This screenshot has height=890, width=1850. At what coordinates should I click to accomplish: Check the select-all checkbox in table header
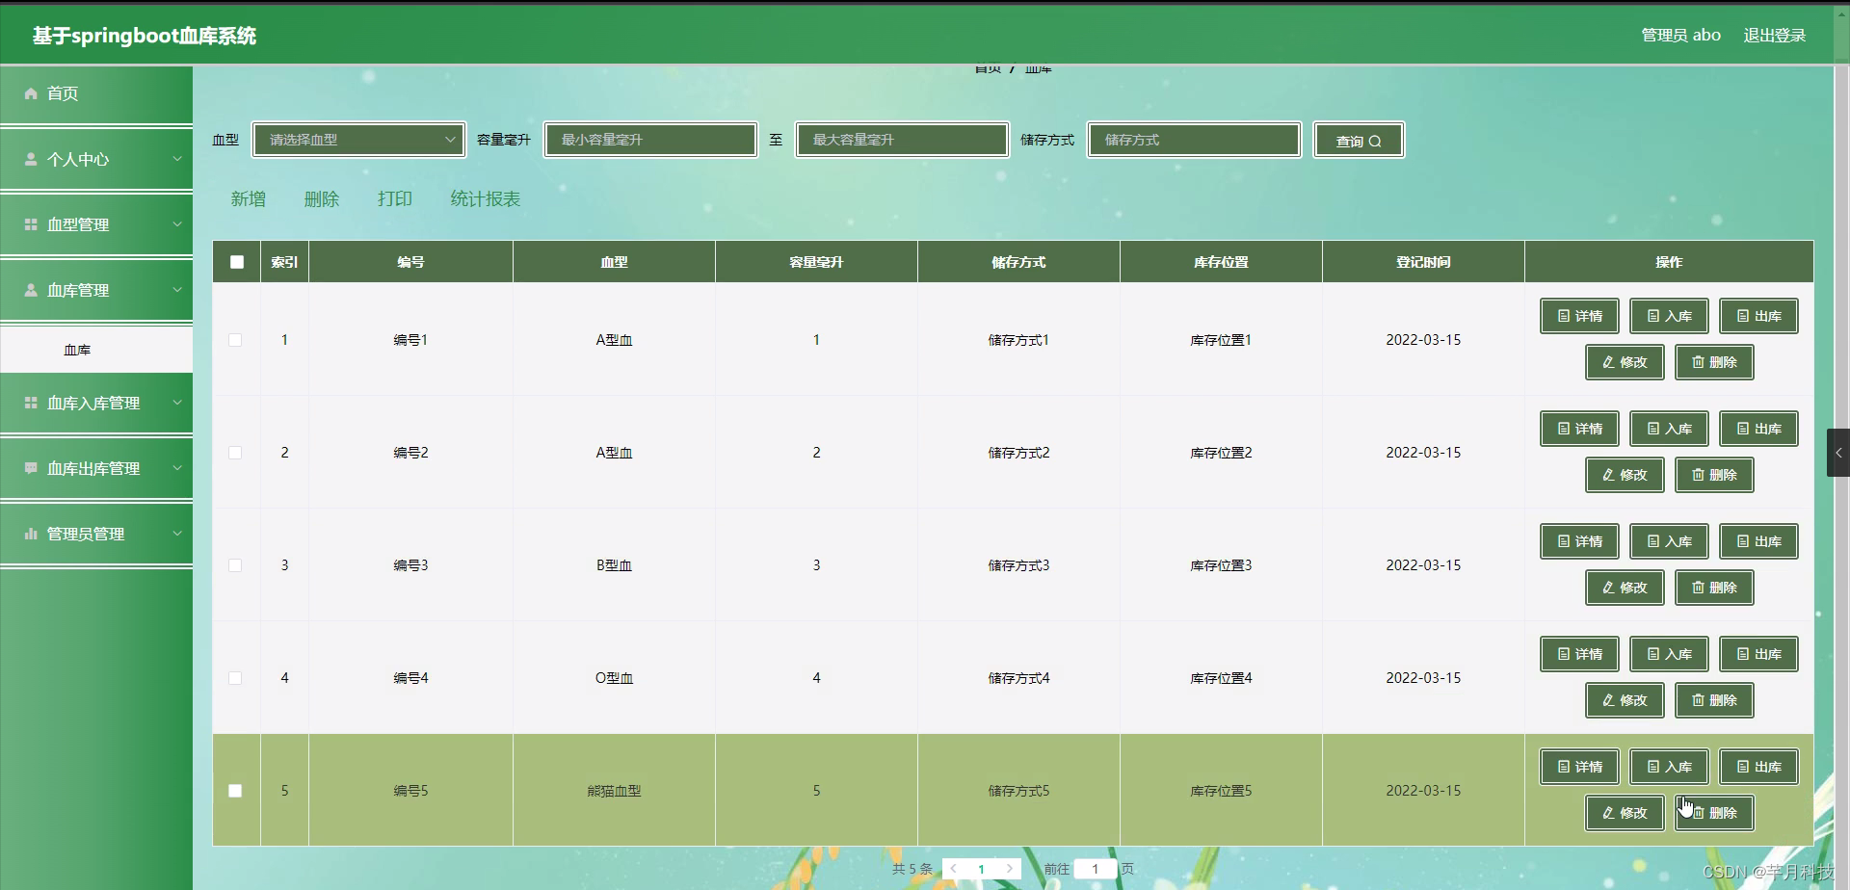(x=236, y=261)
